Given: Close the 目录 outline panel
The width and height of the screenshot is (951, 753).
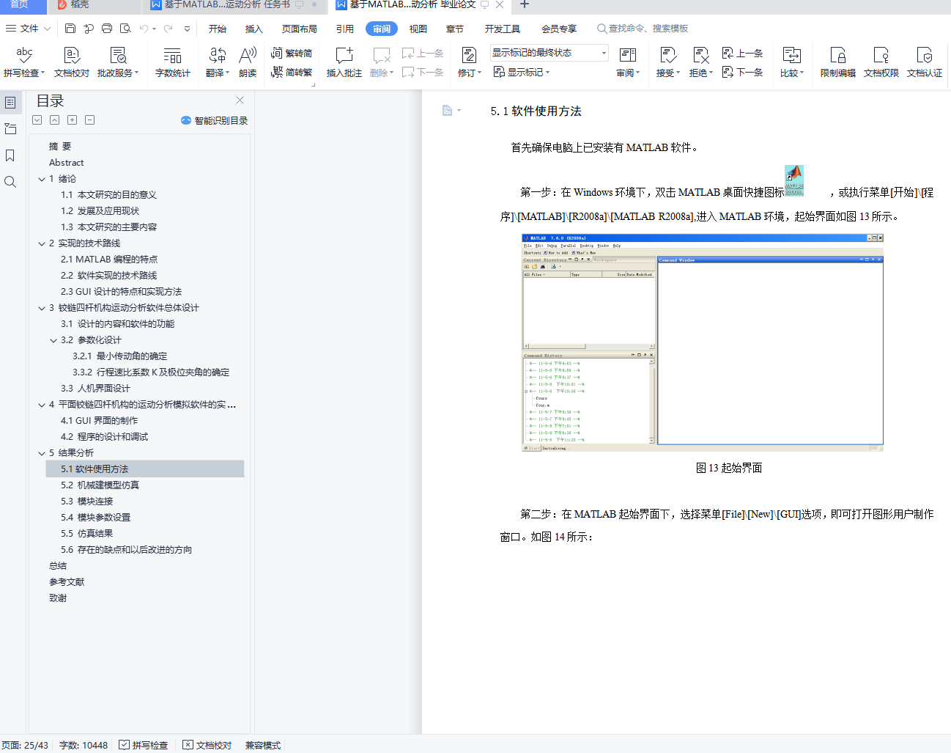Looking at the screenshot, I should tap(240, 100).
